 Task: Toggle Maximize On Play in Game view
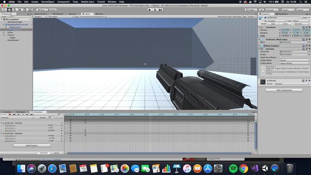(x=225, y=17)
